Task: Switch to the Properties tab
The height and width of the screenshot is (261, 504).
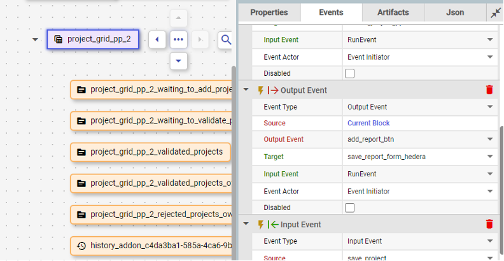Action: 269,12
